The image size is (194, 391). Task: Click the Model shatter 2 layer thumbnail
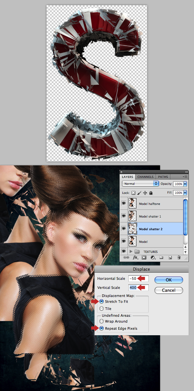click(x=132, y=229)
